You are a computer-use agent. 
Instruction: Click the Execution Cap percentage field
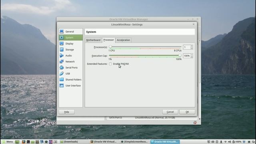point(187,56)
